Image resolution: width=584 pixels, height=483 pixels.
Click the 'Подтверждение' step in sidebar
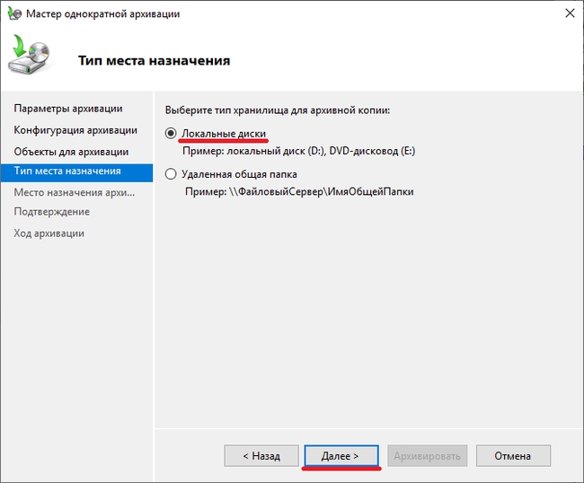coord(52,212)
